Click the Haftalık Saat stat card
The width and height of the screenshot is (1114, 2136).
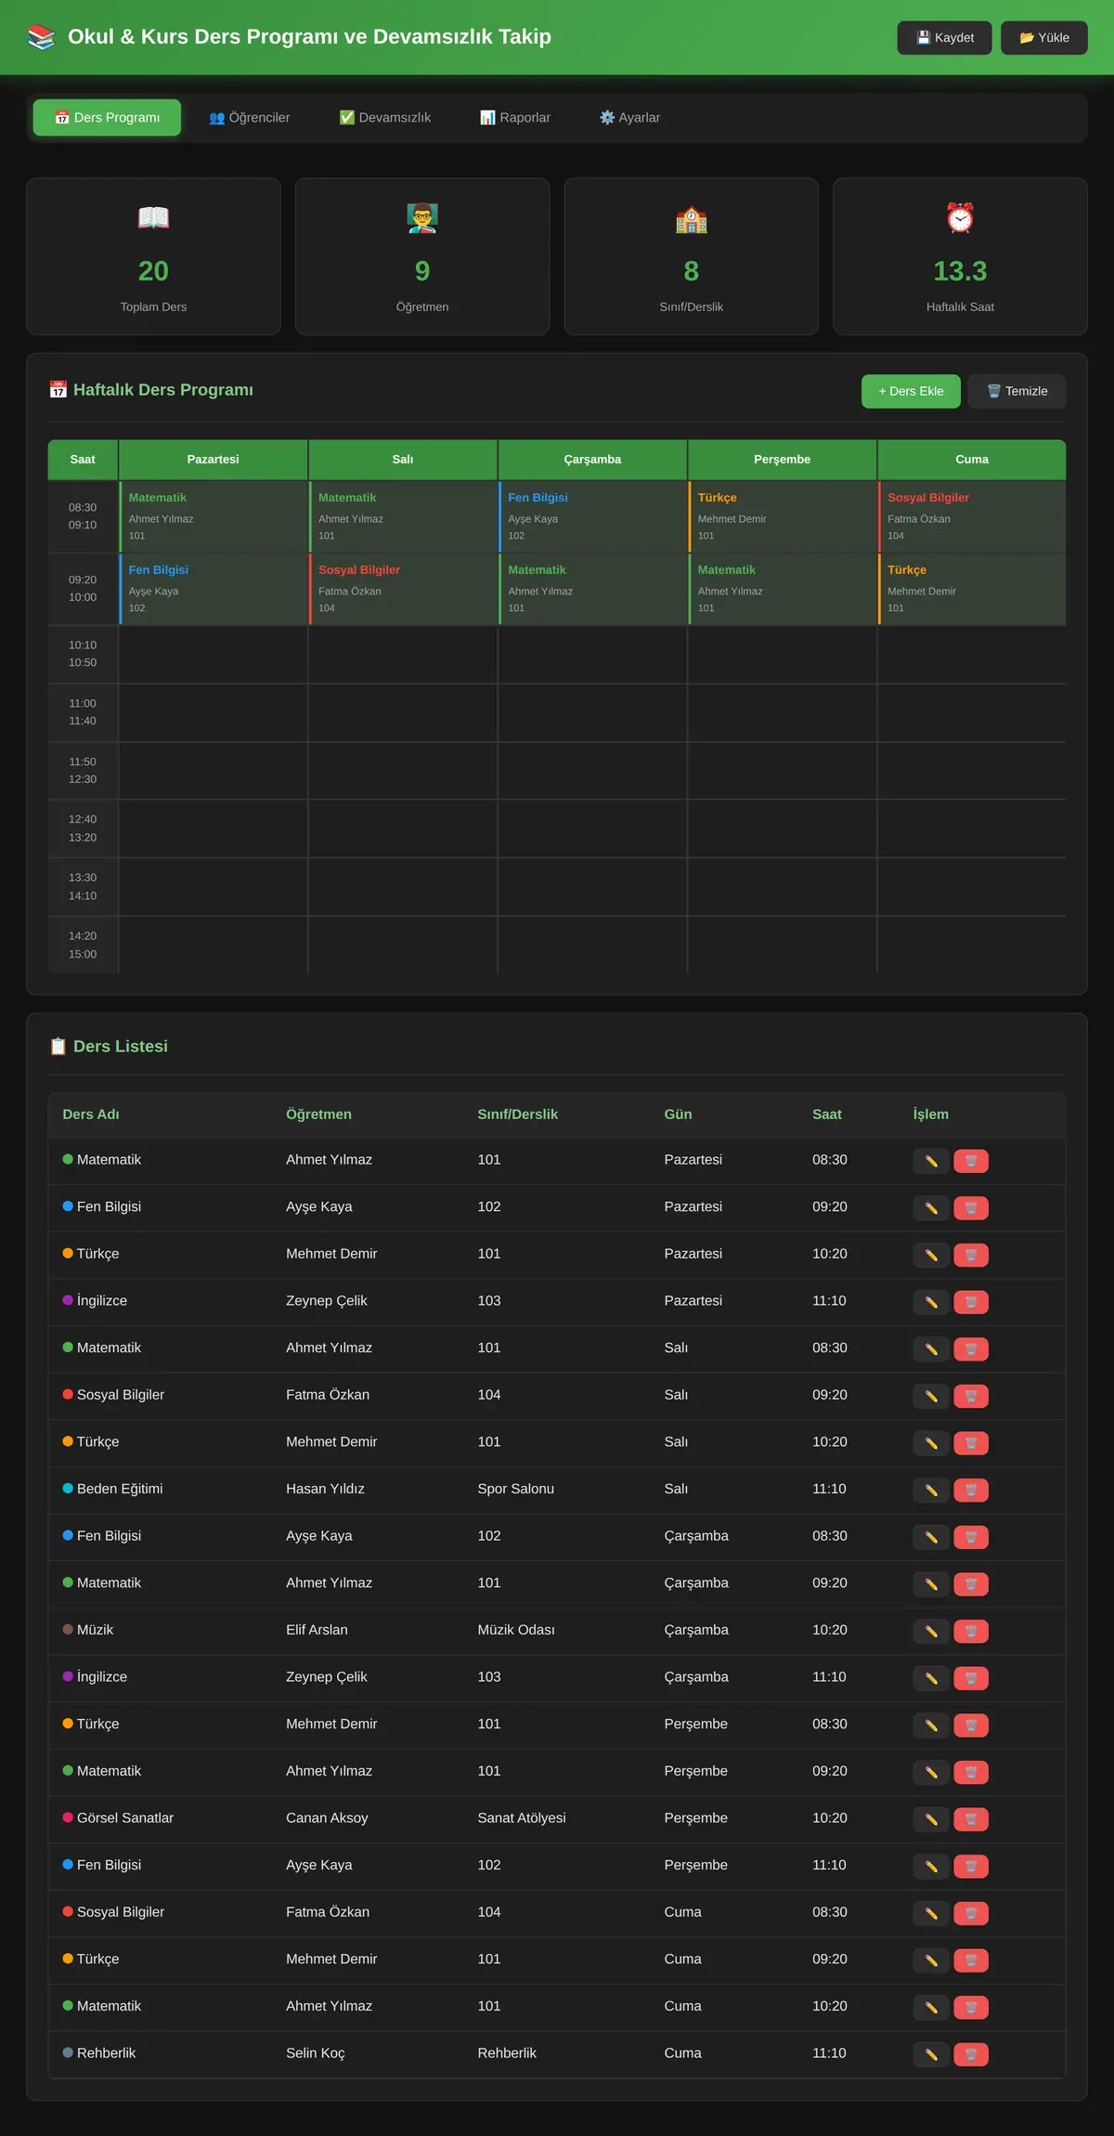click(960, 256)
